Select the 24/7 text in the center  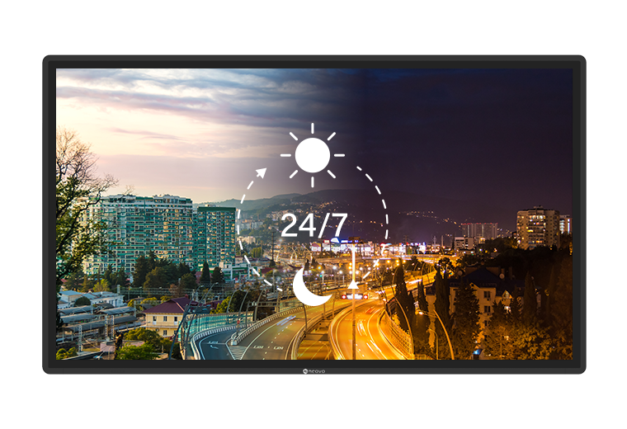tap(313, 225)
